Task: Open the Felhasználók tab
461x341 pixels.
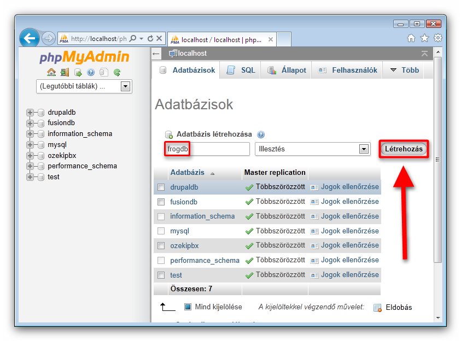Action: point(348,70)
